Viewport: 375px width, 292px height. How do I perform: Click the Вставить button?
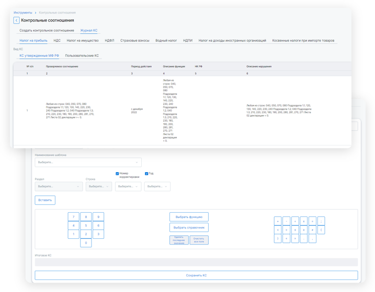click(45, 200)
